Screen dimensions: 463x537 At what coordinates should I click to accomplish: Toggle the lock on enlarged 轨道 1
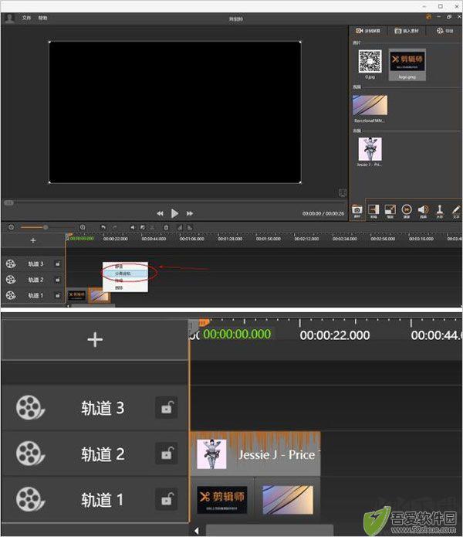[x=167, y=499]
